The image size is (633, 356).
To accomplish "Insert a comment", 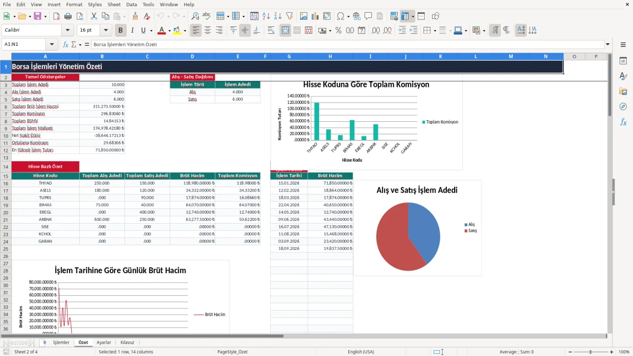I will (368, 16).
